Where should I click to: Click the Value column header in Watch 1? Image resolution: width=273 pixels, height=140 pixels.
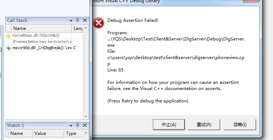48,133
